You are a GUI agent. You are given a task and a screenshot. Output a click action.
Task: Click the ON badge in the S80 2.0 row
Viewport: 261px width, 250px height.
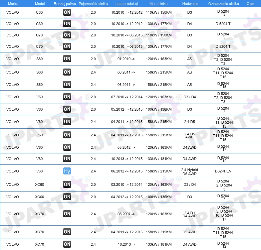point(67,59)
